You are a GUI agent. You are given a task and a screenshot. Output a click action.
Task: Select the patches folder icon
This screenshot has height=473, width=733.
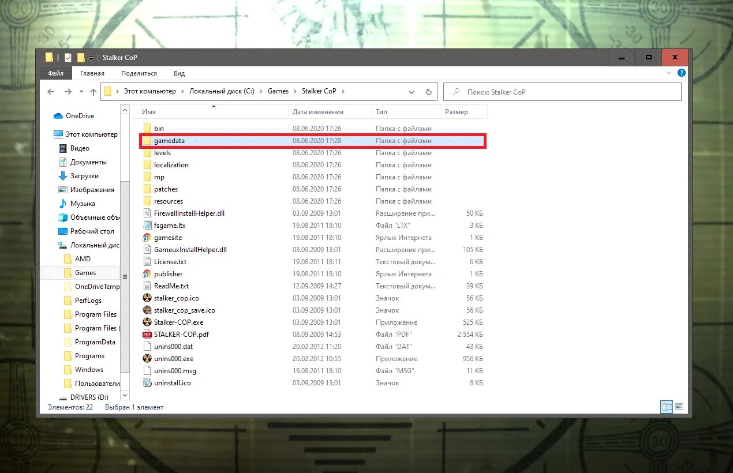pos(147,189)
